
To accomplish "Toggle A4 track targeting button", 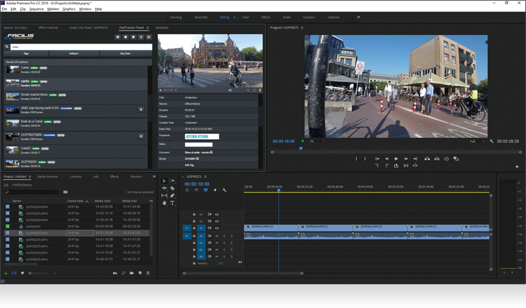I will pos(201,256).
